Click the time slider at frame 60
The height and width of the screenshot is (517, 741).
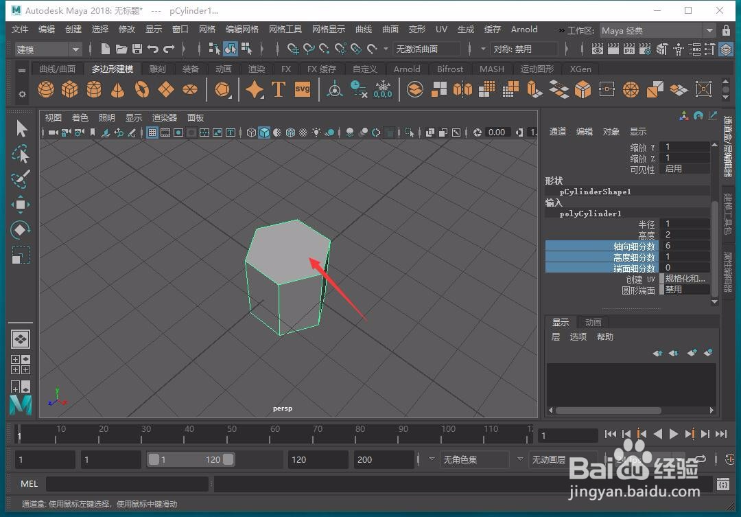point(270,435)
